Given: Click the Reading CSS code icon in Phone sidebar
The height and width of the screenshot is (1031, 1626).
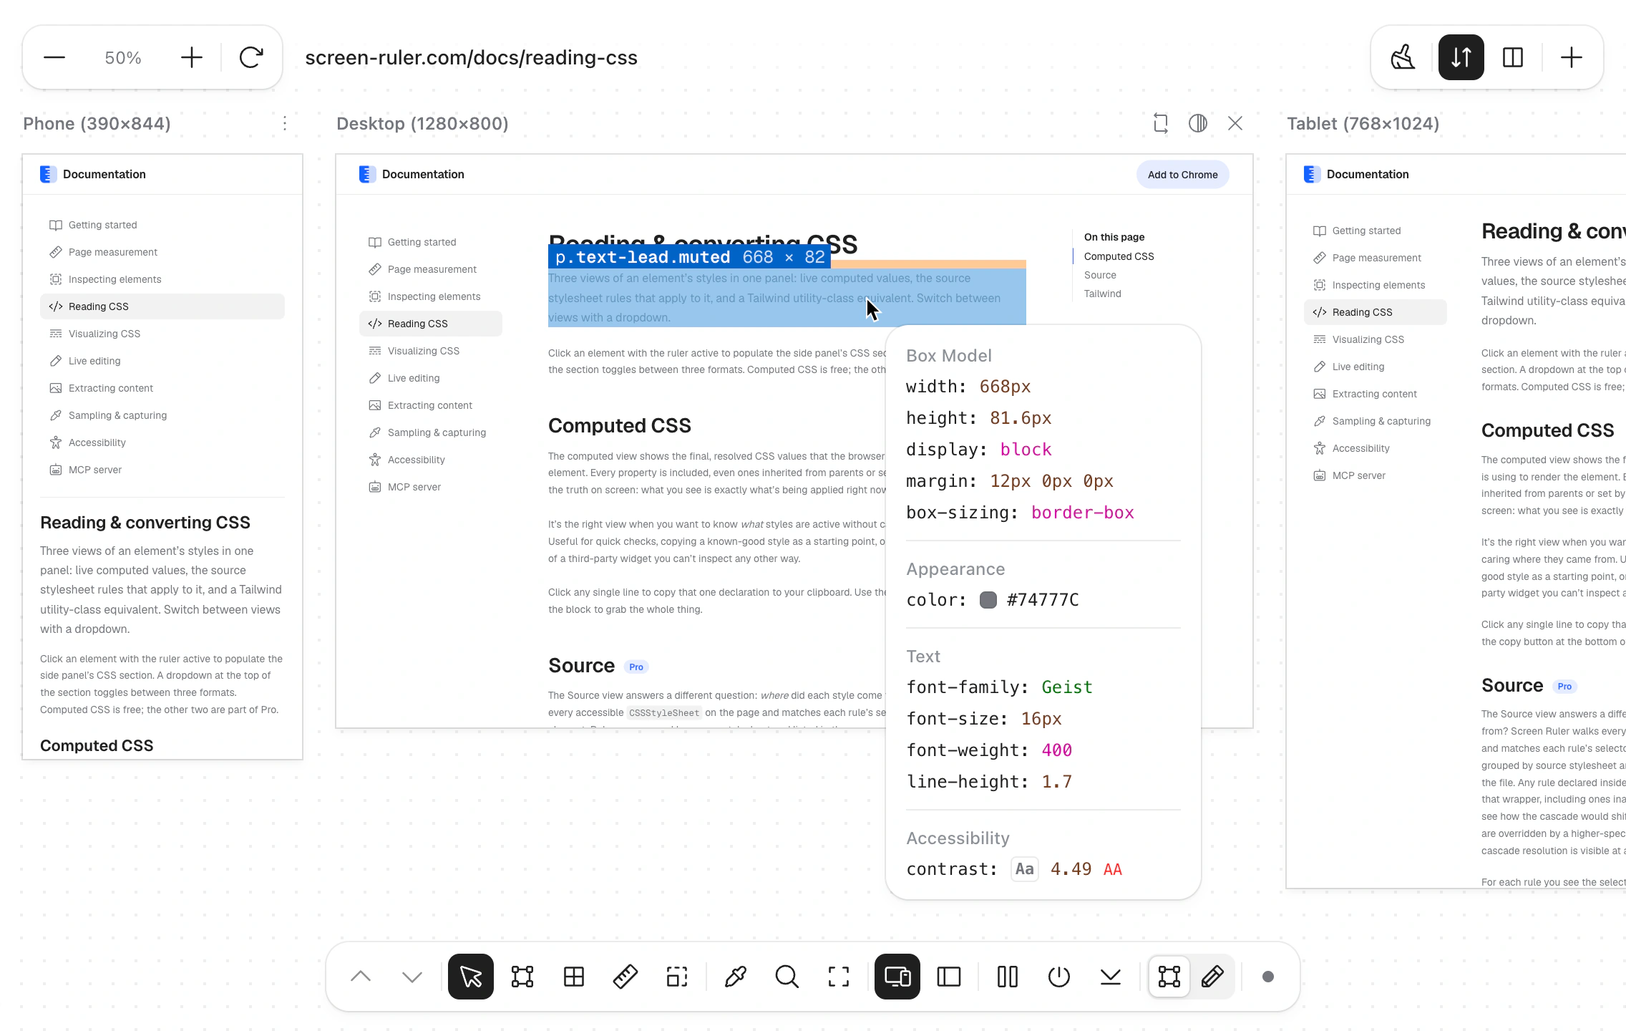Looking at the screenshot, I should [56, 306].
